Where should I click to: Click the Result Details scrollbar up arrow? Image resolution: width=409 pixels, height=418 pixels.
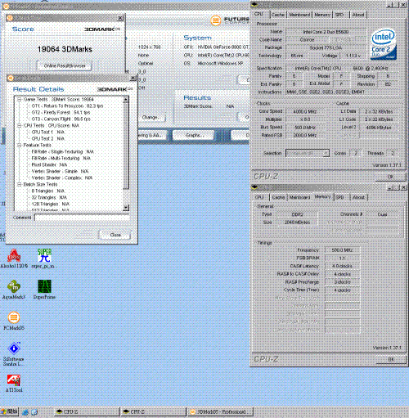[126, 99]
